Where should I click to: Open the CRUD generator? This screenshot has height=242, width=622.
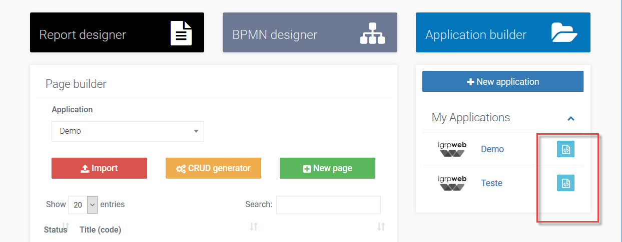213,168
